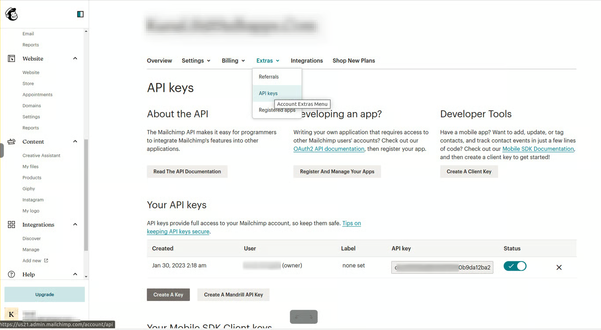Screen dimensions: 601x330
Task: Open Email in the sidebar
Action: (28, 34)
